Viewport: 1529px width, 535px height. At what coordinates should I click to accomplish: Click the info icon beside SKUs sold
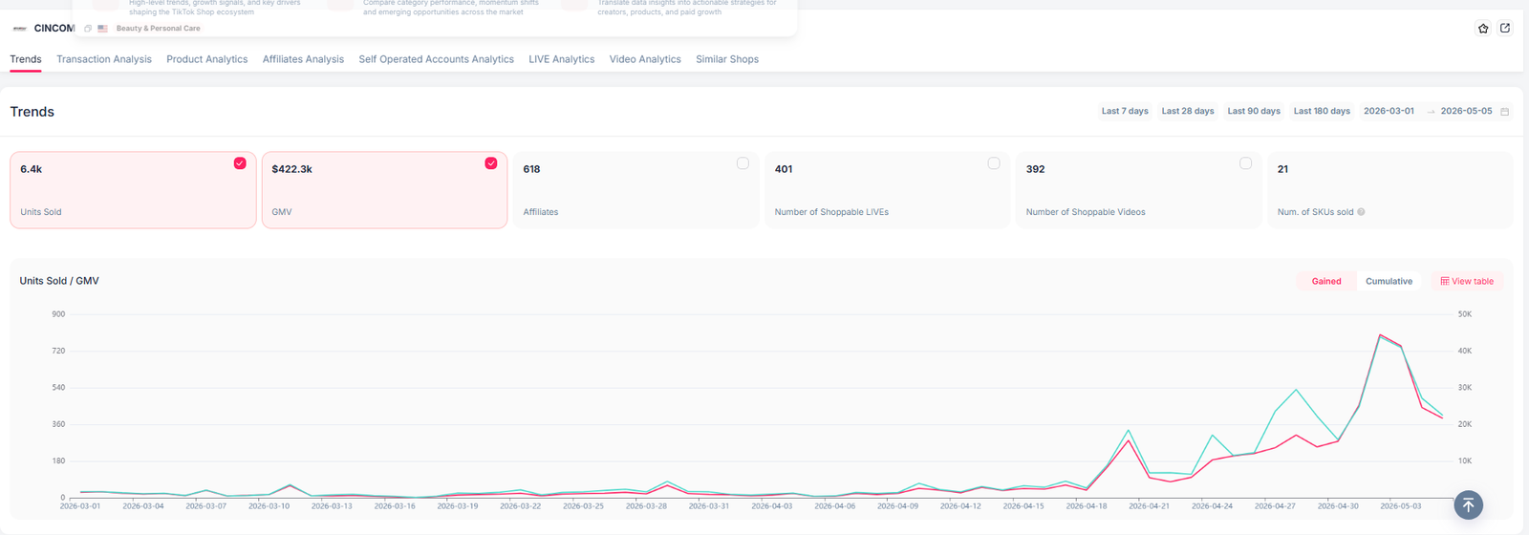[1361, 212]
